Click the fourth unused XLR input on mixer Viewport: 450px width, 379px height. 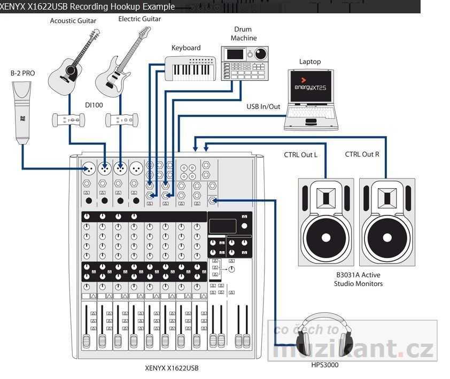pos(136,168)
